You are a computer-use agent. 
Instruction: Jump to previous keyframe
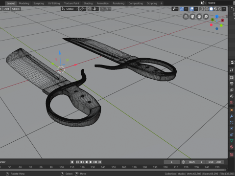tap(82, 162)
